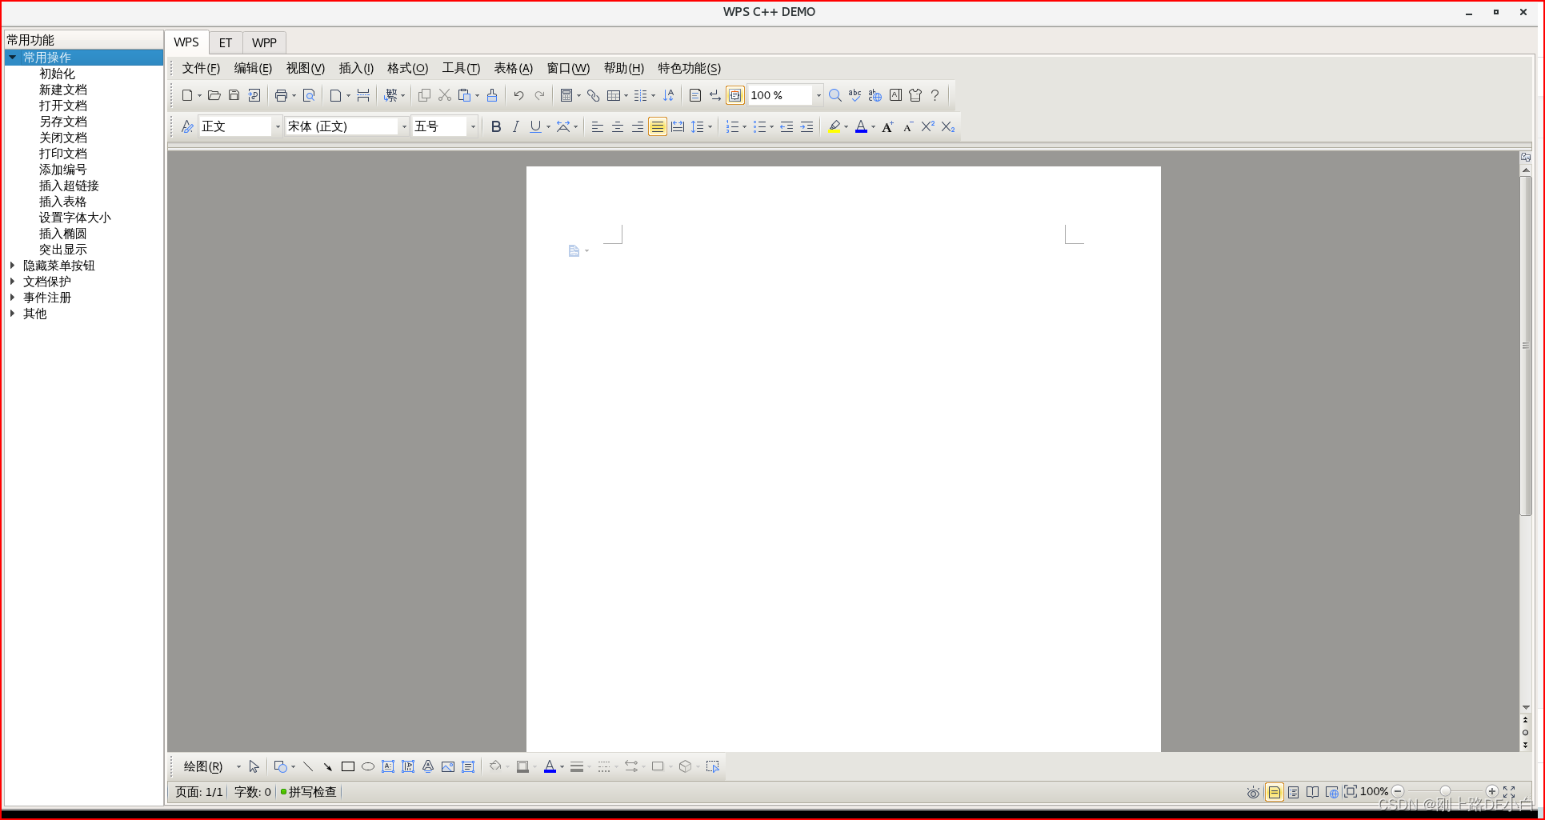Viewport: 1545px width, 820px height.
Task: Click the Save disk icon
Action: coord(234,95)
